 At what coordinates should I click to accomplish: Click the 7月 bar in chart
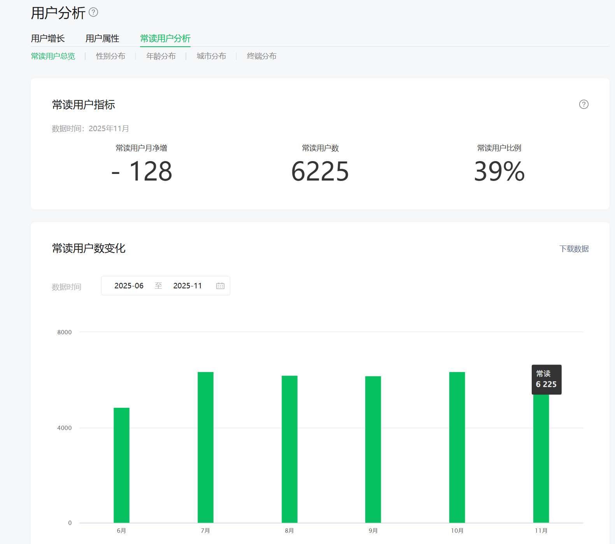[205, 447]
